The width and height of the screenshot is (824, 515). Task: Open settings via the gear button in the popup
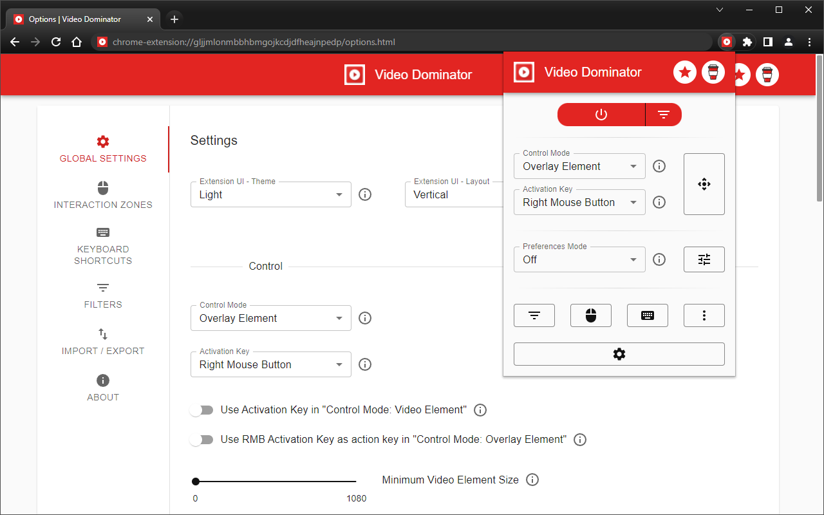click(619, 354)
